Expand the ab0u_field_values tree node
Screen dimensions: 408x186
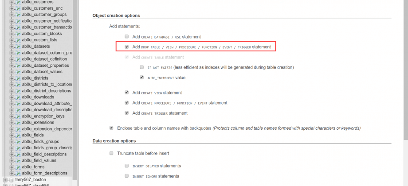(x=12, y=161)
